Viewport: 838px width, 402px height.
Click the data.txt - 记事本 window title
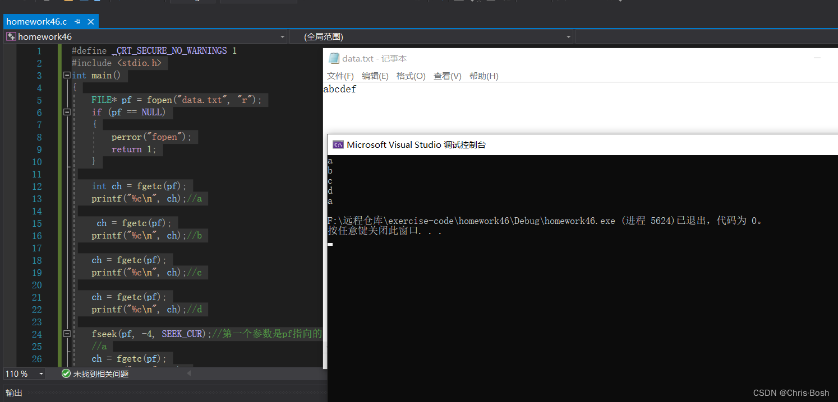click(x=374, y=58)
